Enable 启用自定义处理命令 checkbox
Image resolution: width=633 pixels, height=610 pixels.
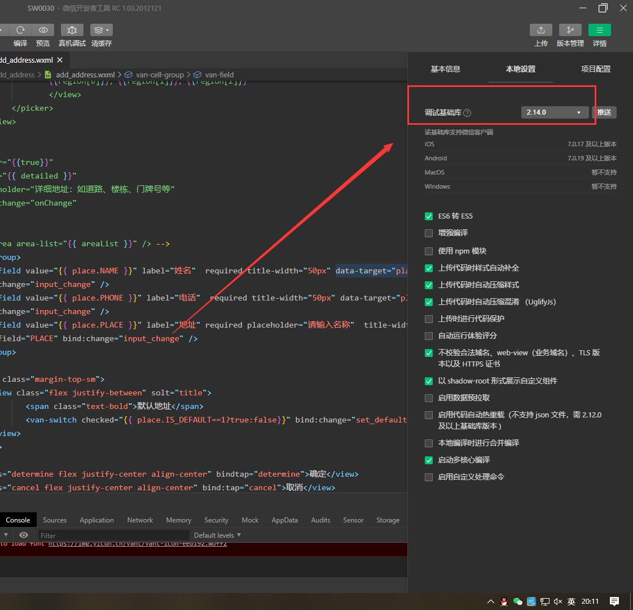click(429, 477)
